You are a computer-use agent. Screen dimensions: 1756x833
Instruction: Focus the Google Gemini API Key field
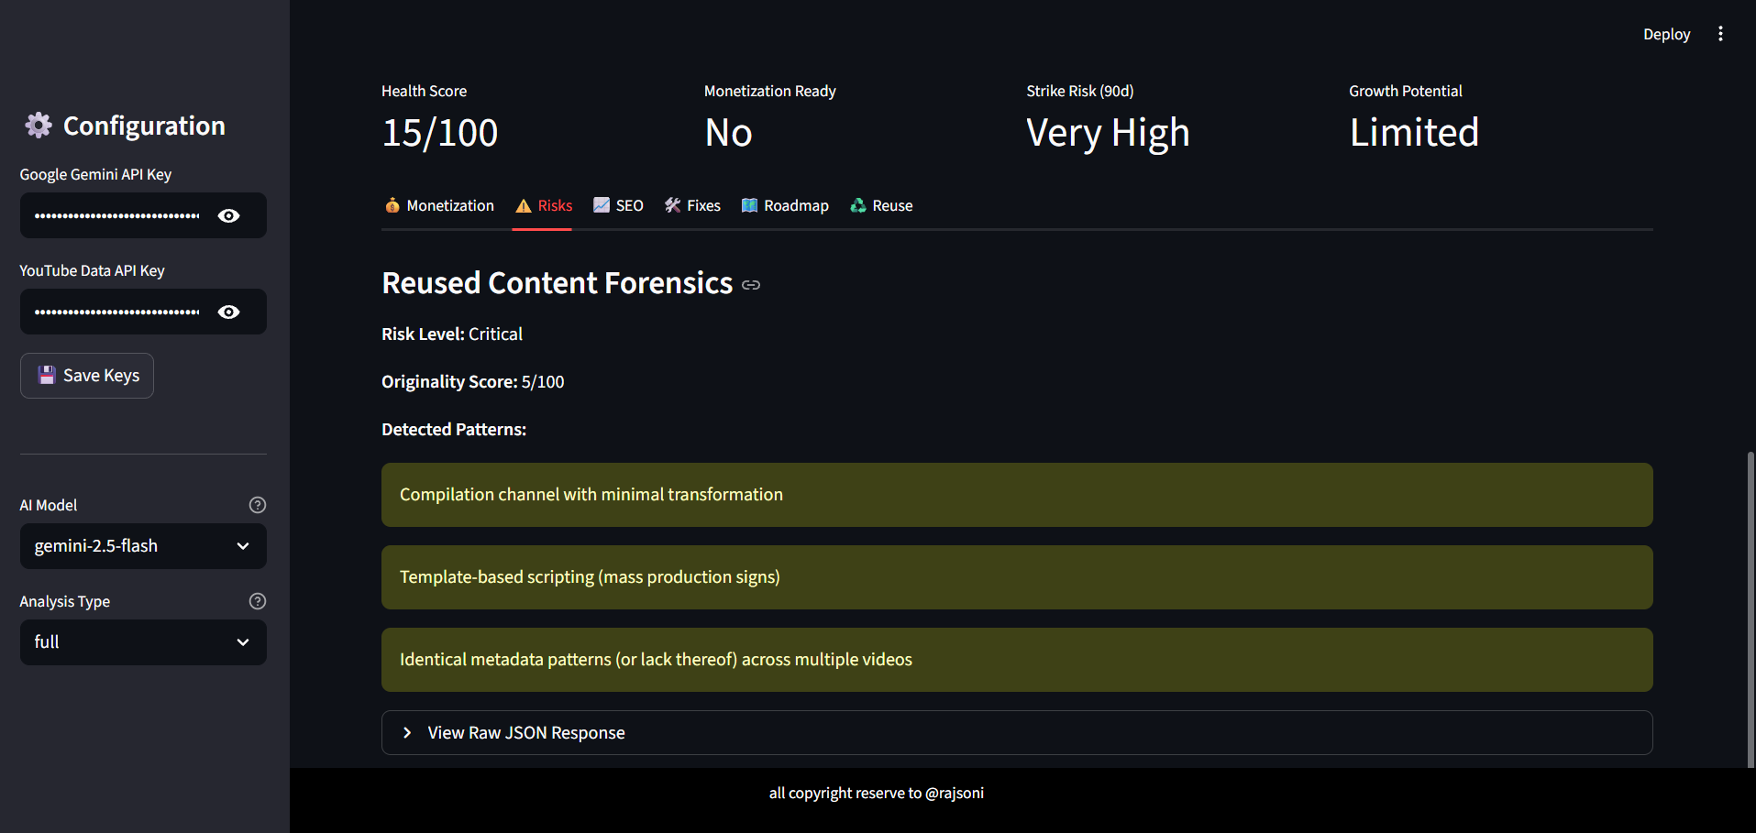pos(117,215)
